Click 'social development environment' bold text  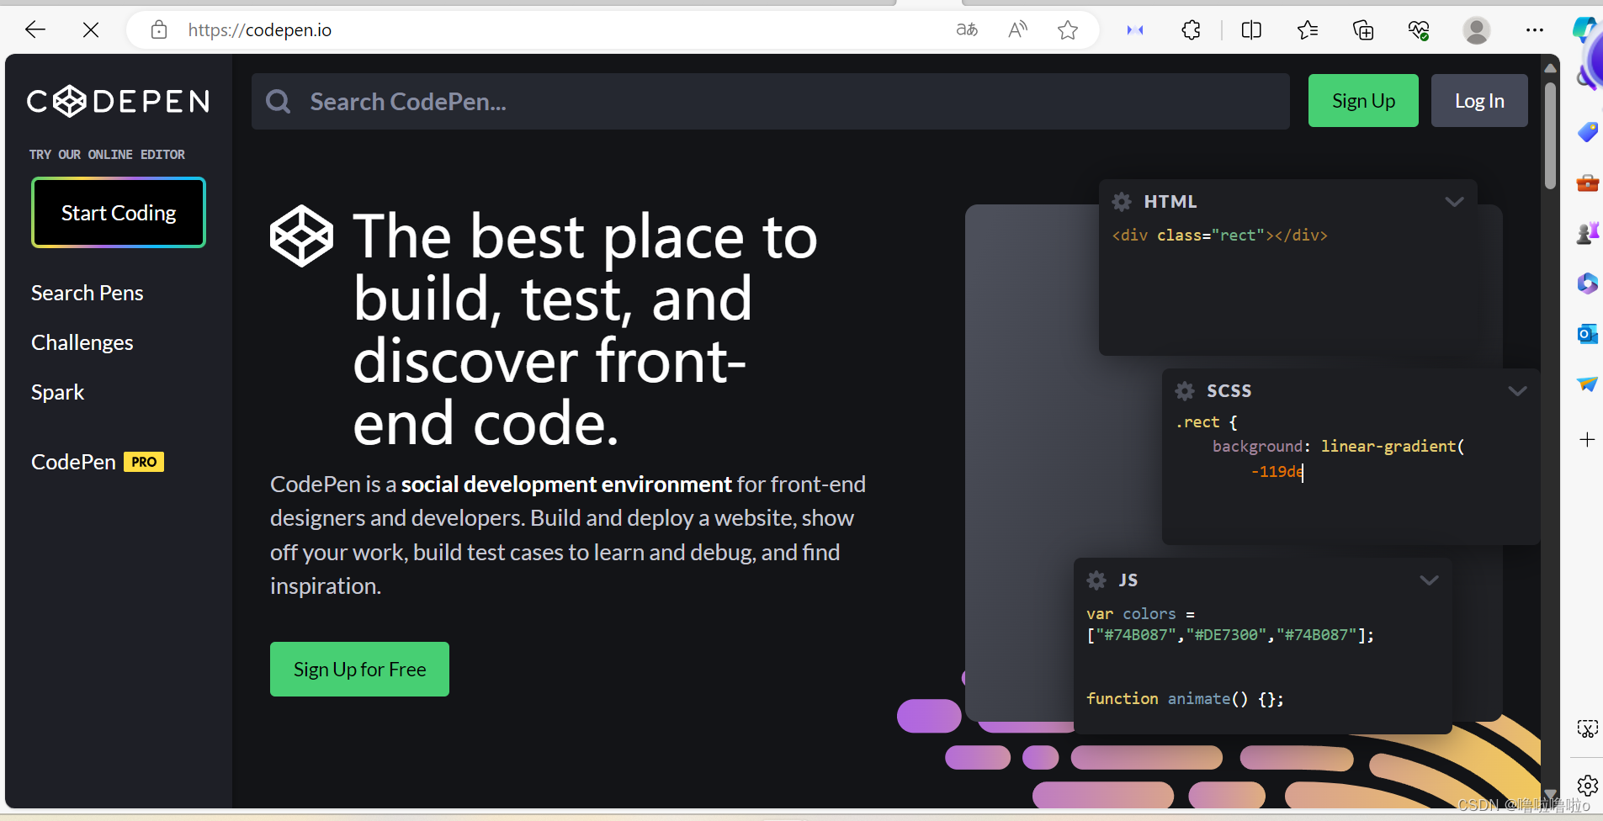566,485
